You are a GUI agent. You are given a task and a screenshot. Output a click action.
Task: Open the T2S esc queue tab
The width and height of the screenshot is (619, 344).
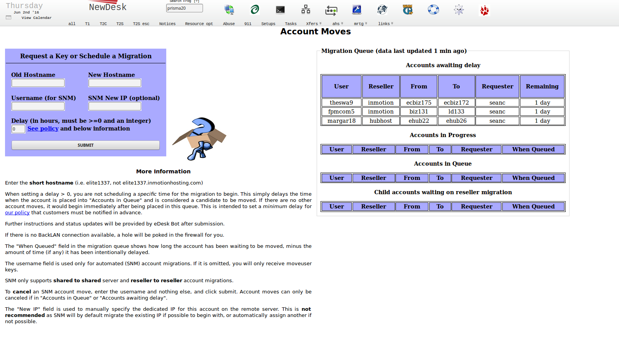(x=141, y=24)
